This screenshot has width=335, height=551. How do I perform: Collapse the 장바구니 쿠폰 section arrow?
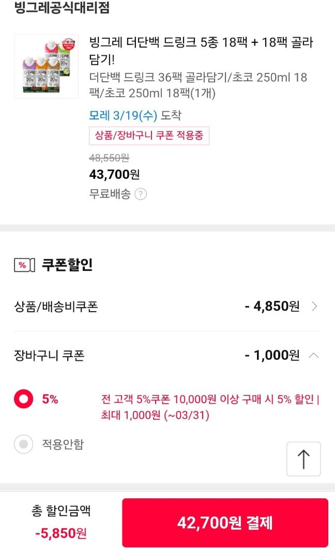[314, 356]
